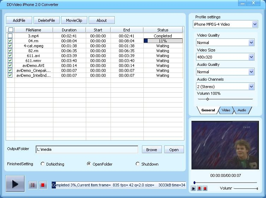266x198 pixels.
Task: Toggle the select-all checkbox in the header
Action: pos(10,30)
